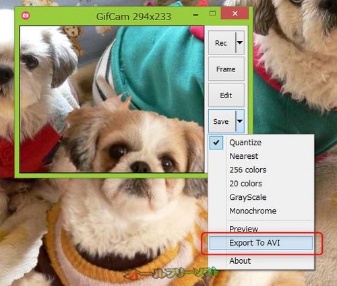Open About from the menu
Screen dimensions: 337x286
tap(261, 260)
